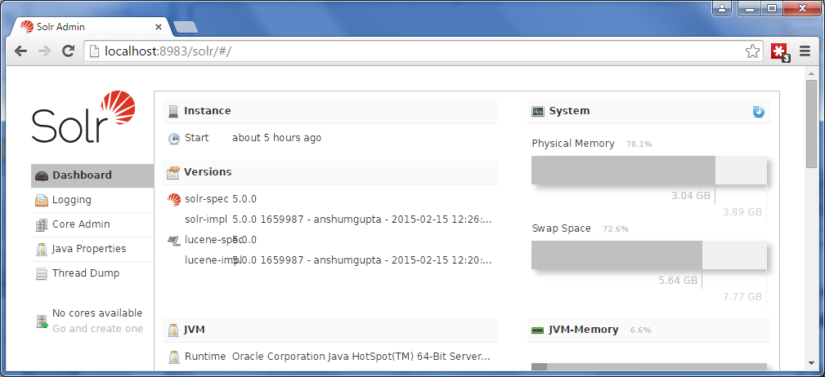Click the 3.04 GB memory value
825x377 pixels.
tap(691, 196)
